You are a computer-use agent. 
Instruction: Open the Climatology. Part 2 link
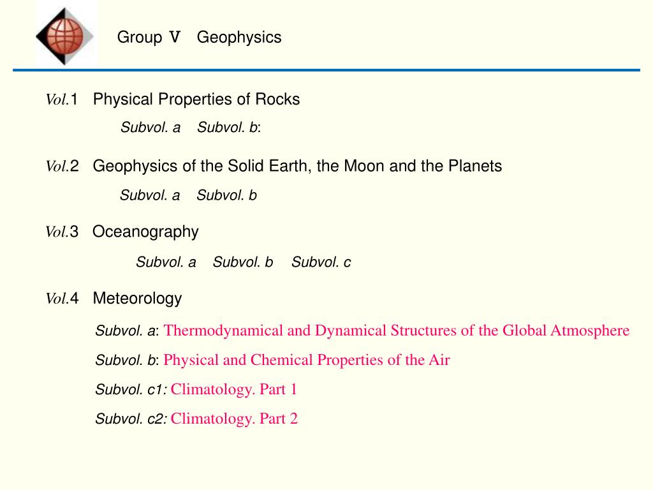(x=234, y=419)
